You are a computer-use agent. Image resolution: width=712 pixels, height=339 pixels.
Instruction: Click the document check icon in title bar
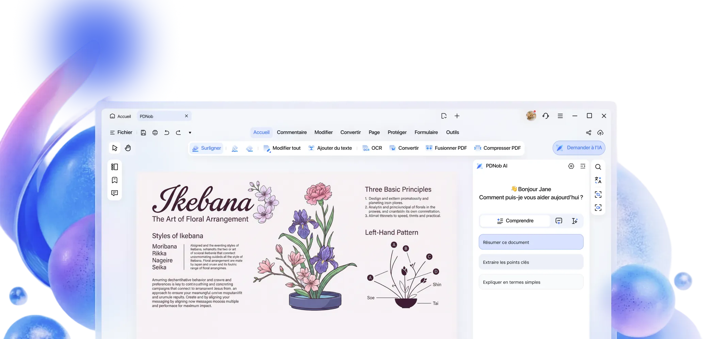[x=444, y=116]
